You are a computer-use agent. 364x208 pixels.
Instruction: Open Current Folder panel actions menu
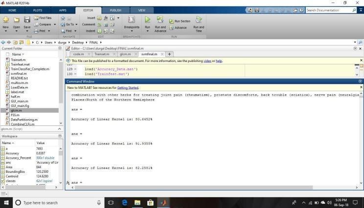60,48
